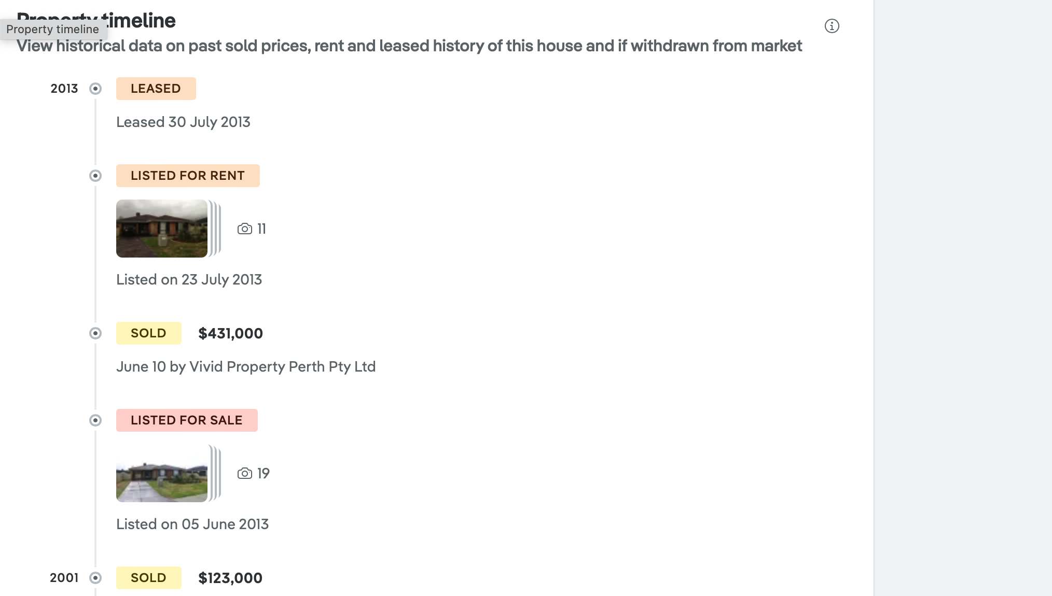Select the 2013 Leased timeline marker
This screenshot has height=596, width=1052.
pyautogui.click(x=95, y=89)
